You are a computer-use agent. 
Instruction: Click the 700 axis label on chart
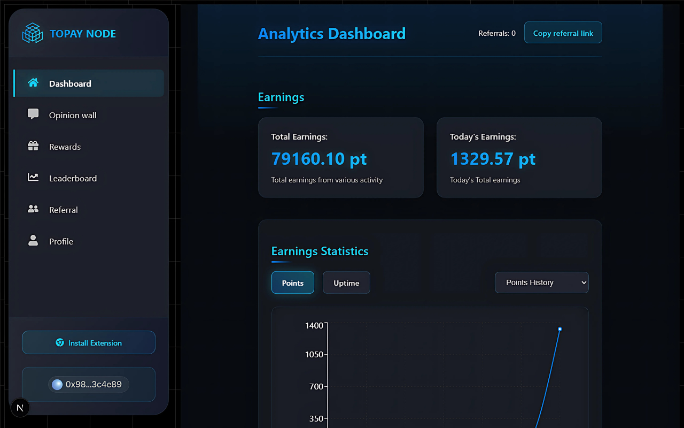(x=317, y=386)
